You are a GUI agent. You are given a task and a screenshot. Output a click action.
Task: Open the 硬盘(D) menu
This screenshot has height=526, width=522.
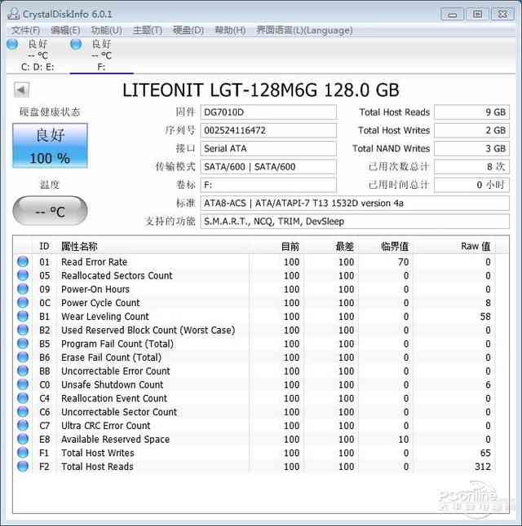pos(188,30)
